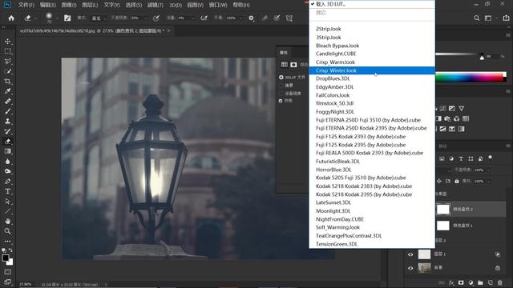Open the 文件 (File) menu
The width and height of the screenshot is (513, 288).
click(x=26, y=5)
